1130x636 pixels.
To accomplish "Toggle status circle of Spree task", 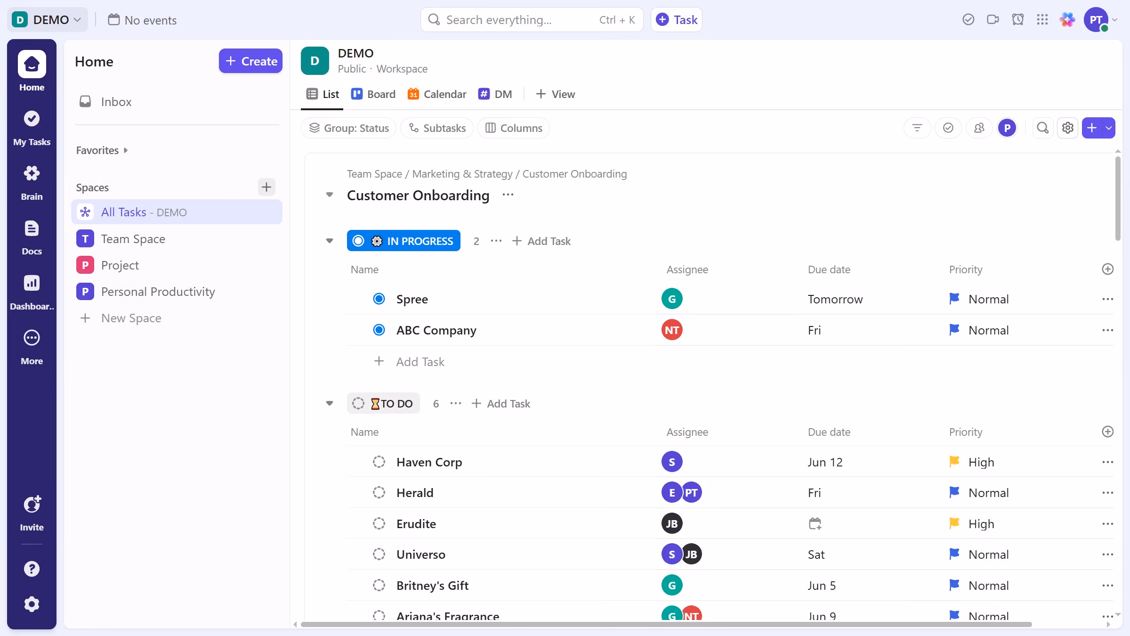I will (379, 299).
